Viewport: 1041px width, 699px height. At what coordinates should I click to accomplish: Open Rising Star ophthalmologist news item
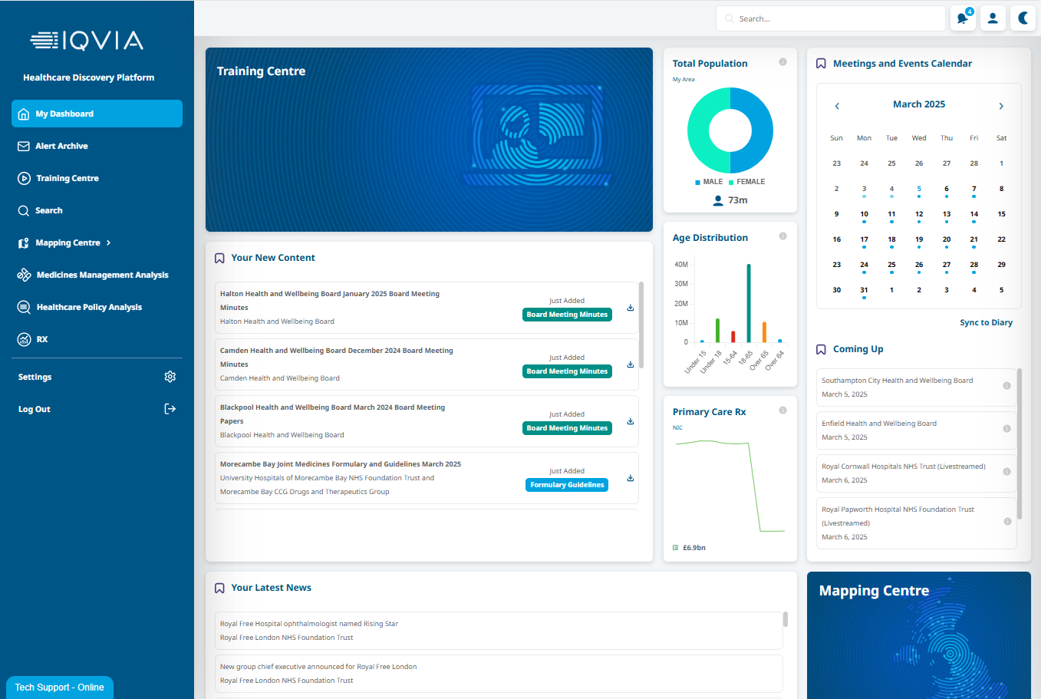point(499,631)
